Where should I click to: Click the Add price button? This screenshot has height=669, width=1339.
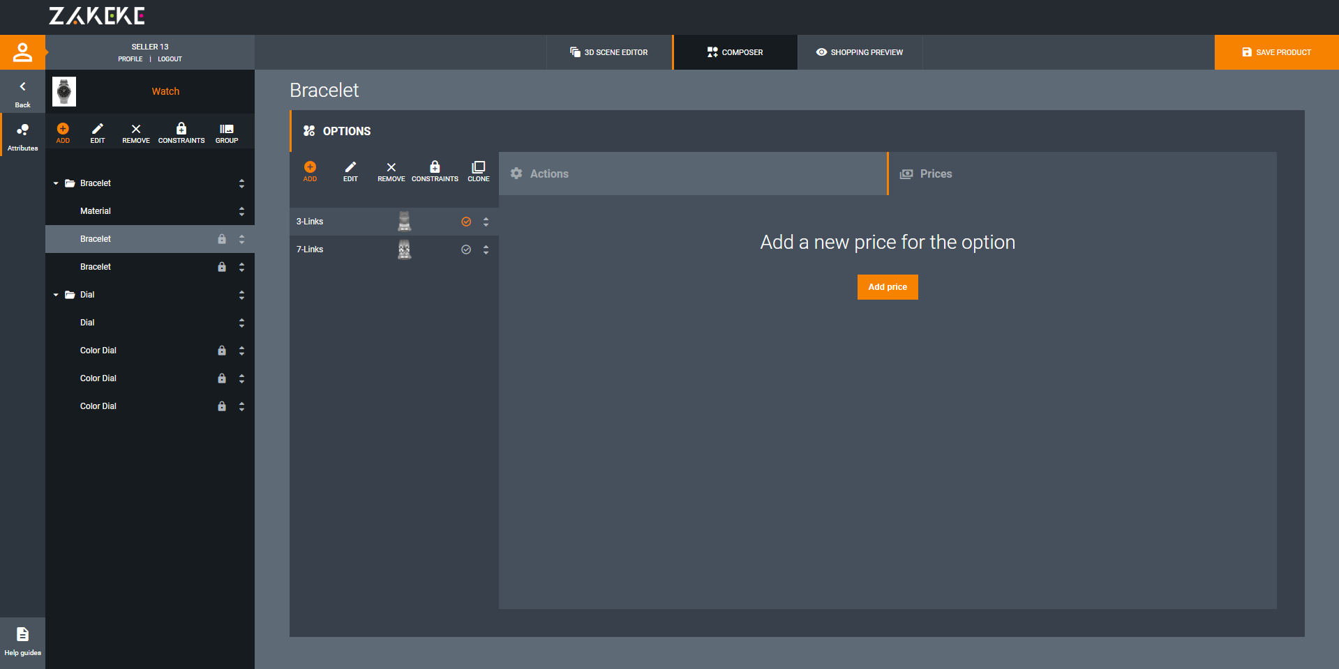888,287
